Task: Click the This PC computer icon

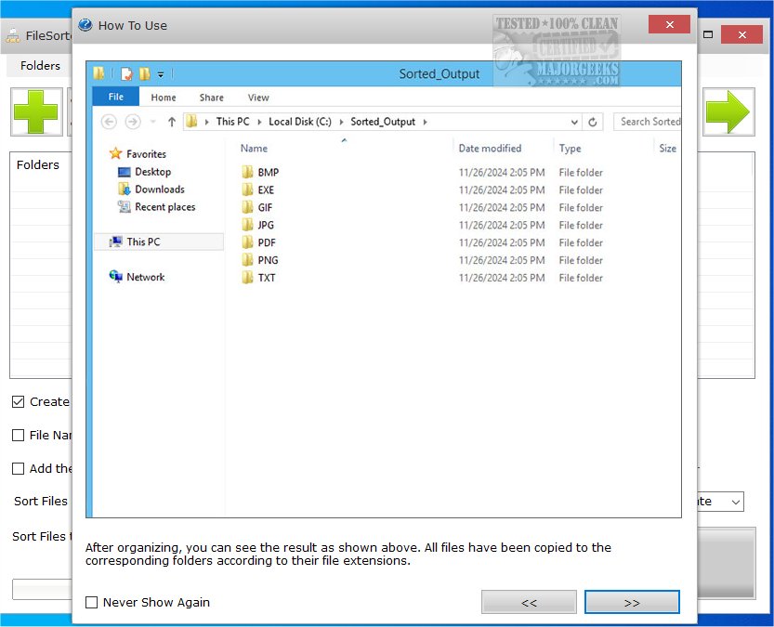Action: point(115,242)
